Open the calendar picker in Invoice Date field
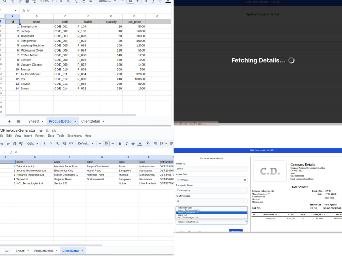Screen dimensions: 342x256 [x=245, y=180]
